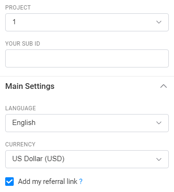The height and width of the screenshot is (192, 174).
Task: Click the value 1 in Project selector
Action: [14, 22]
